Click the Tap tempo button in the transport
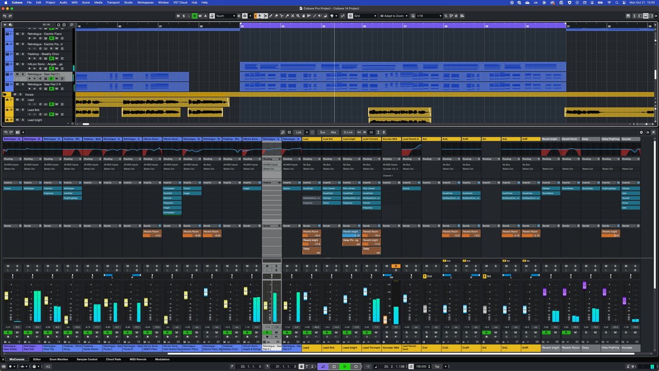Viewport: 659px width, 371px height. pos(437,366)
